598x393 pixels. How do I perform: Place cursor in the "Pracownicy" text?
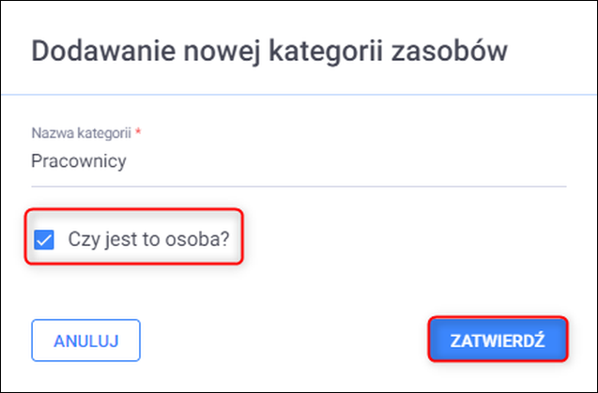pyautogui.click(x=79, y=161)
